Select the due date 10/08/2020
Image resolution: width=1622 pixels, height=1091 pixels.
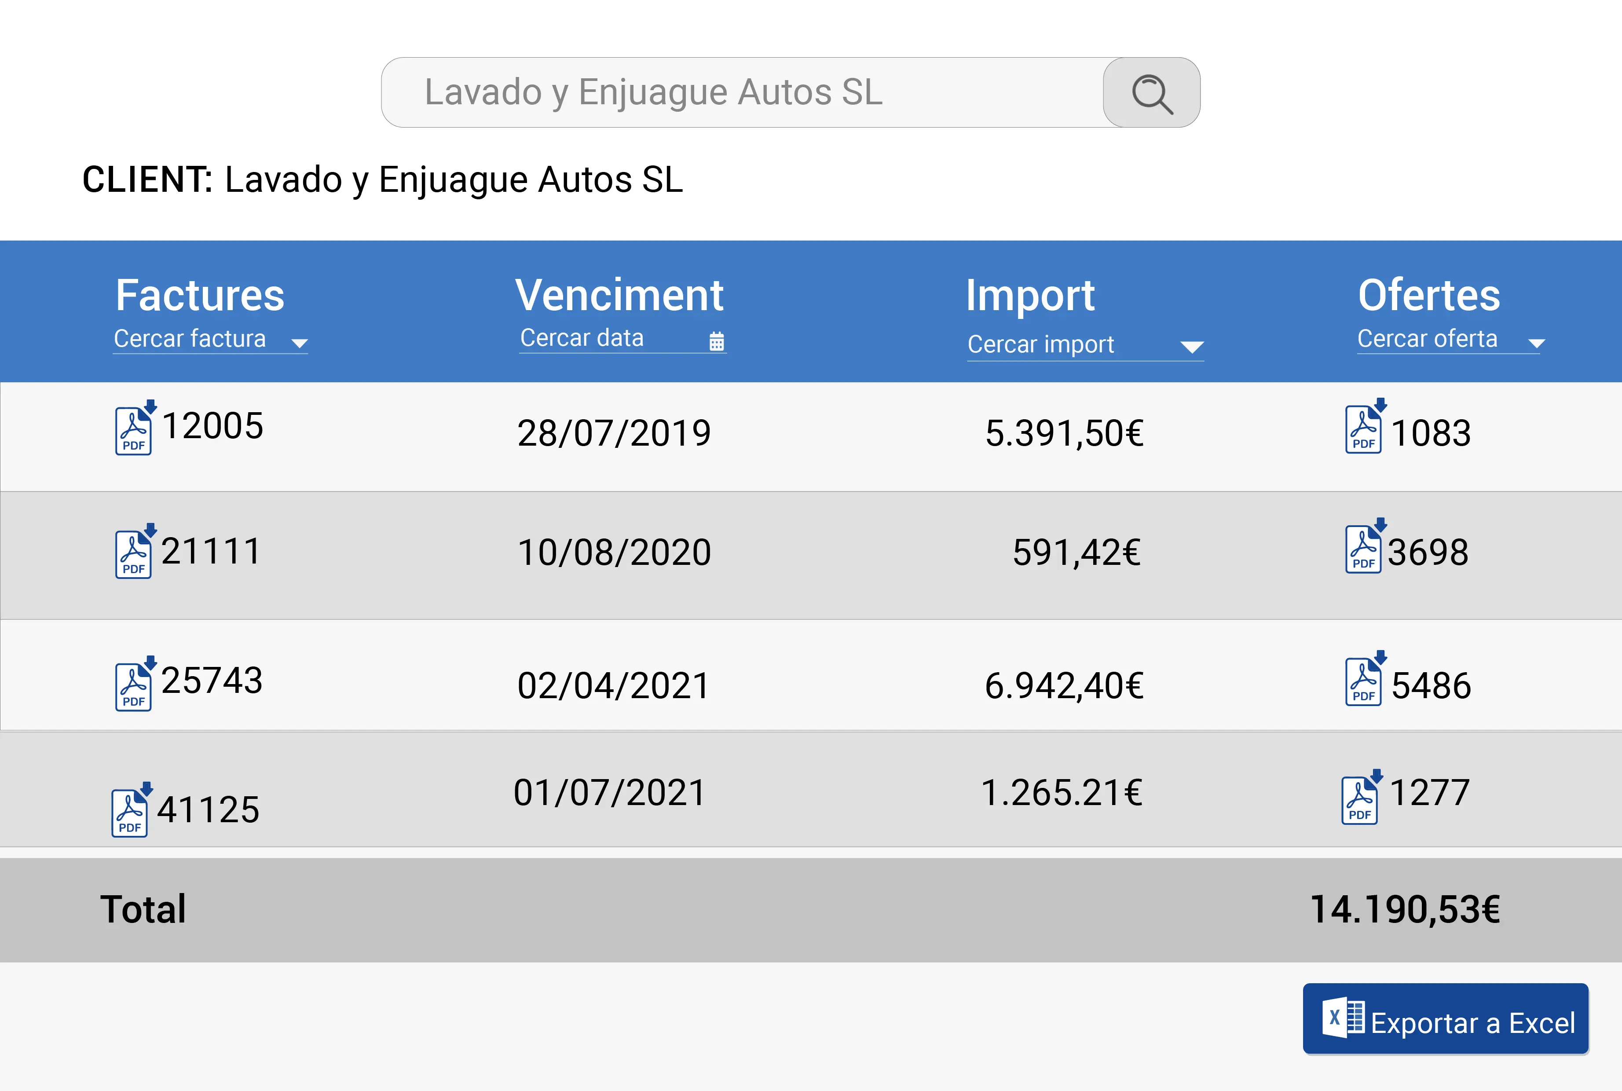[614, 553]
